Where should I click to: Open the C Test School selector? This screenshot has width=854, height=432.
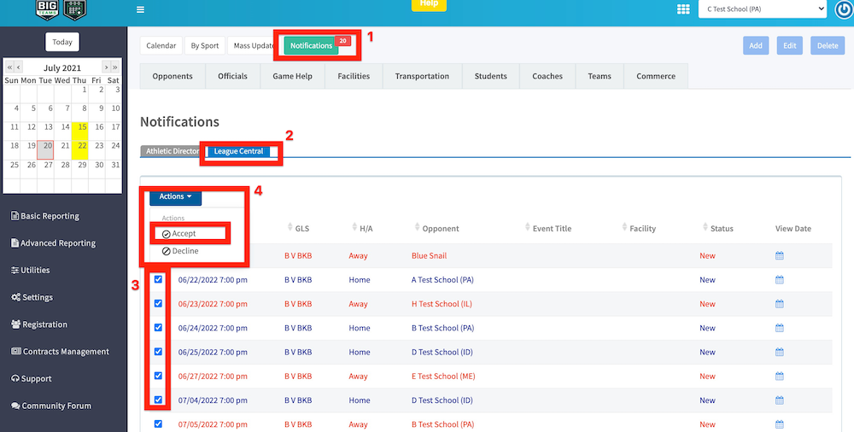coord(762,9)
